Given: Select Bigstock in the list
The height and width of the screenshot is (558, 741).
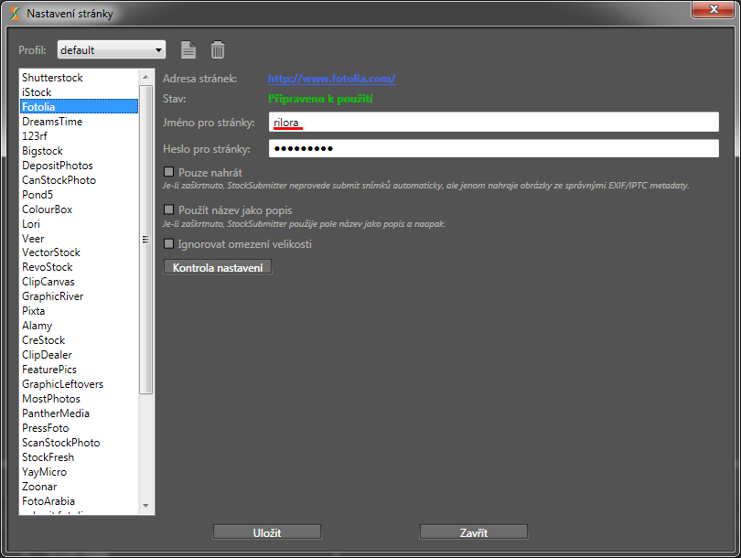Looking at the screenshot, I should click(x=79, y=151).
